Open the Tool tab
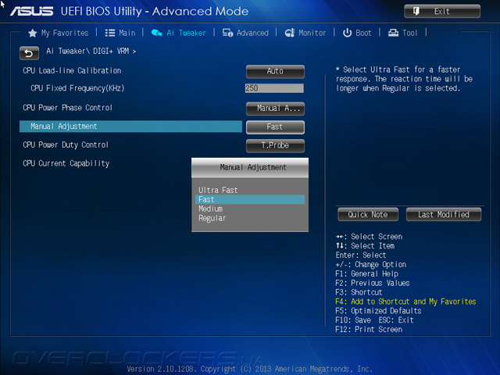500x375 pixels. 402,33
